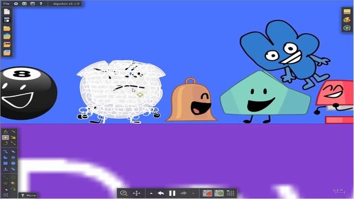Viewport: 354px width, 199px height.
Task: Select the Sketch tool in the toolbox
Action: [6, 132]
